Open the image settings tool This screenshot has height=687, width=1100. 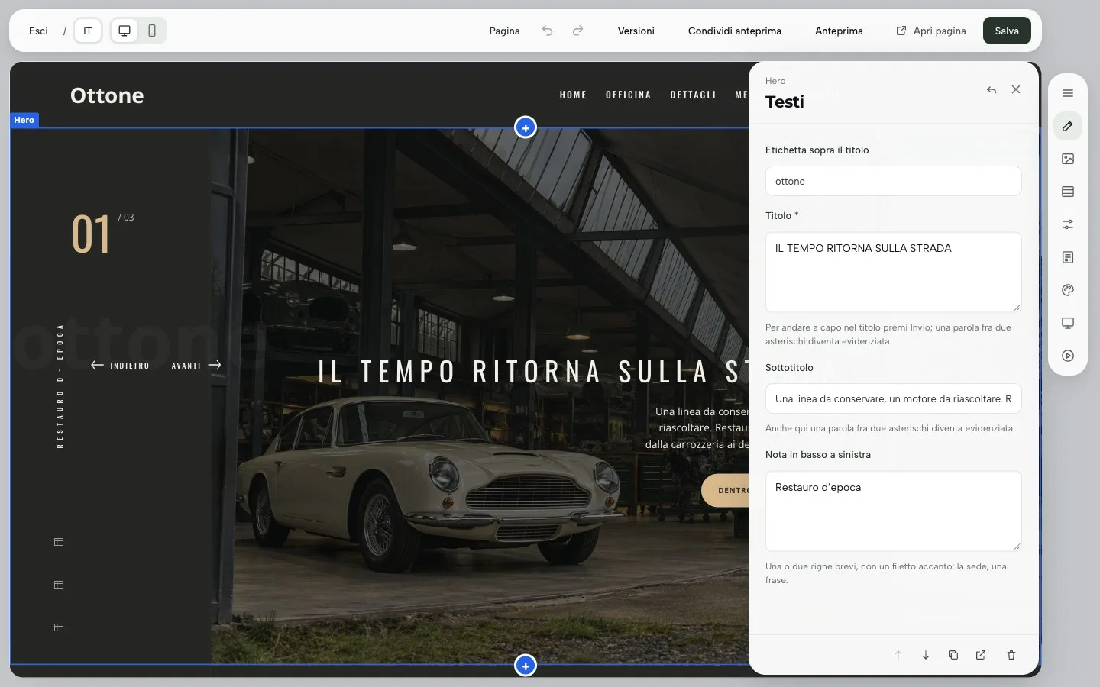(x=1068, y=159)
